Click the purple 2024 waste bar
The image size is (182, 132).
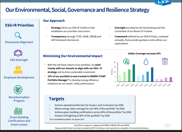point(171,79)
